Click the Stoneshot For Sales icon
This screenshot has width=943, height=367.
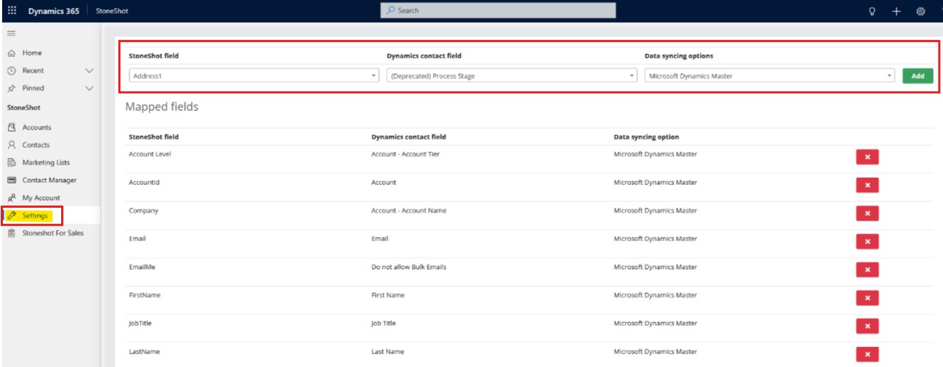11,233
